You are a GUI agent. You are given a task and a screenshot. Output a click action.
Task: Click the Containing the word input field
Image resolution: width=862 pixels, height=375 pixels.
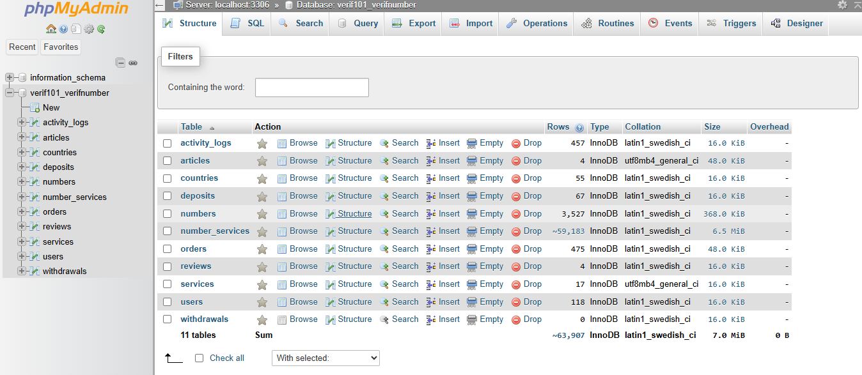tap(312, 88)
